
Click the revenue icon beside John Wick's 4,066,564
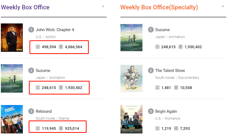61,47
